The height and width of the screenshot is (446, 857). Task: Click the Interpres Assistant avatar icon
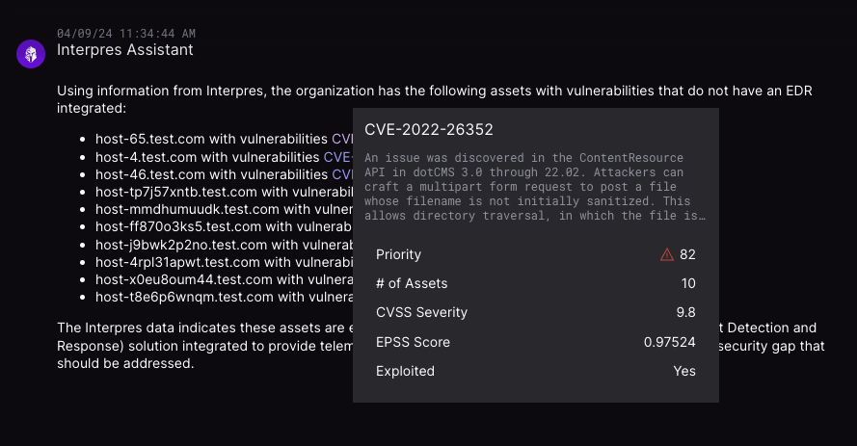pyautogui.click(x=31, y=54)
